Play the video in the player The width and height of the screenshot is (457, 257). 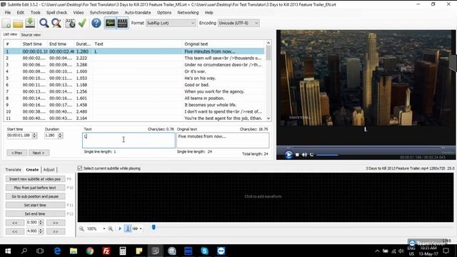click(288, 155)
